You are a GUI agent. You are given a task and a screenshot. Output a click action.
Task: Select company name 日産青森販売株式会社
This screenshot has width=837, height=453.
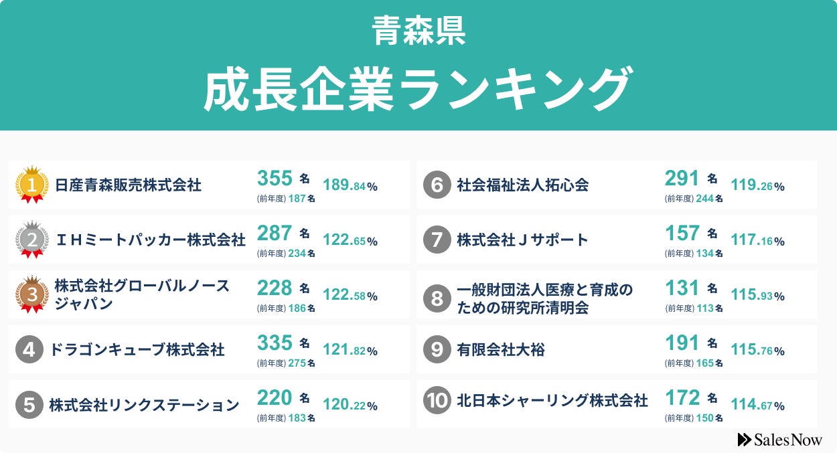click(x=128, y=185)
